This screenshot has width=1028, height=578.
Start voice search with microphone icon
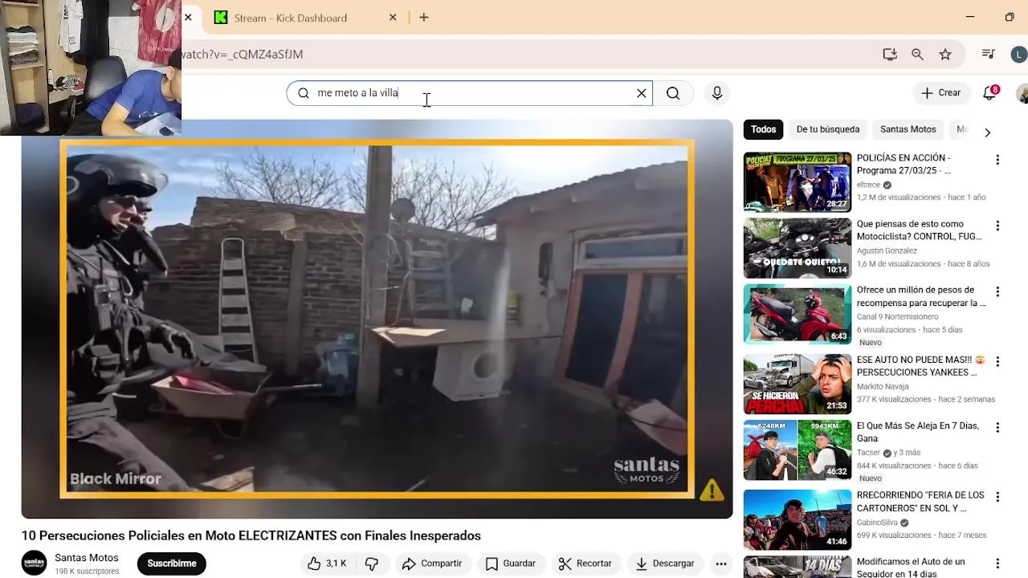coord(717,93)
